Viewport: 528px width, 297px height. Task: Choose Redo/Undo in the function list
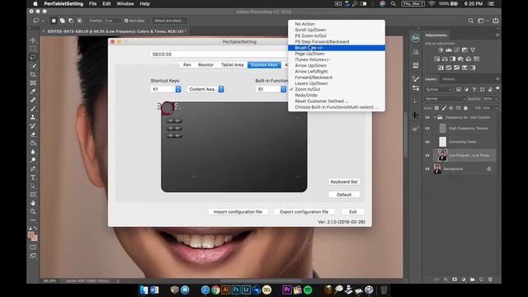[337, 96]
